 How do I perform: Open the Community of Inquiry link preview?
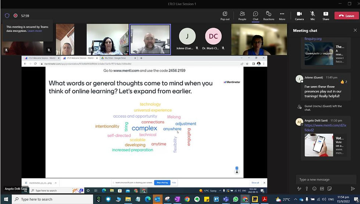point(325,54)
